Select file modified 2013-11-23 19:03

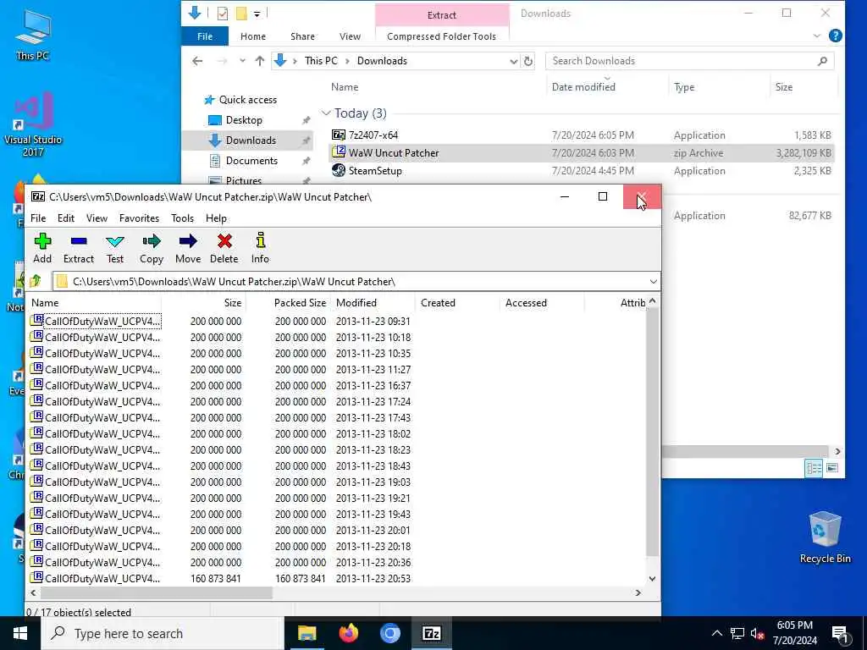coord(337,482)
